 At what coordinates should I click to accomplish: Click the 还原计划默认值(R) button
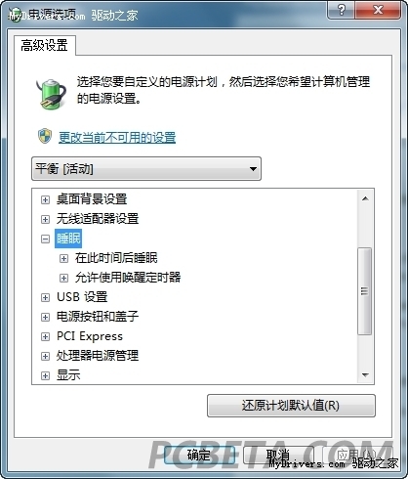pos(291,406)
